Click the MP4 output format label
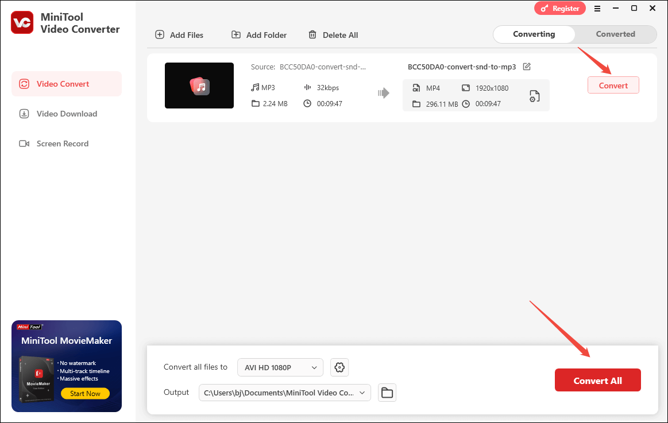Image resolution: width=668 pixels, height=423 pixels. coord(433,88)
